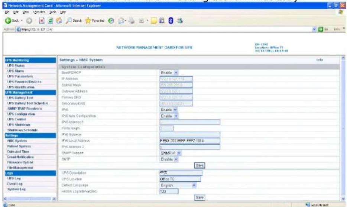Open the Back button history arrow
The image size is (347, 207).
(22, 20)
